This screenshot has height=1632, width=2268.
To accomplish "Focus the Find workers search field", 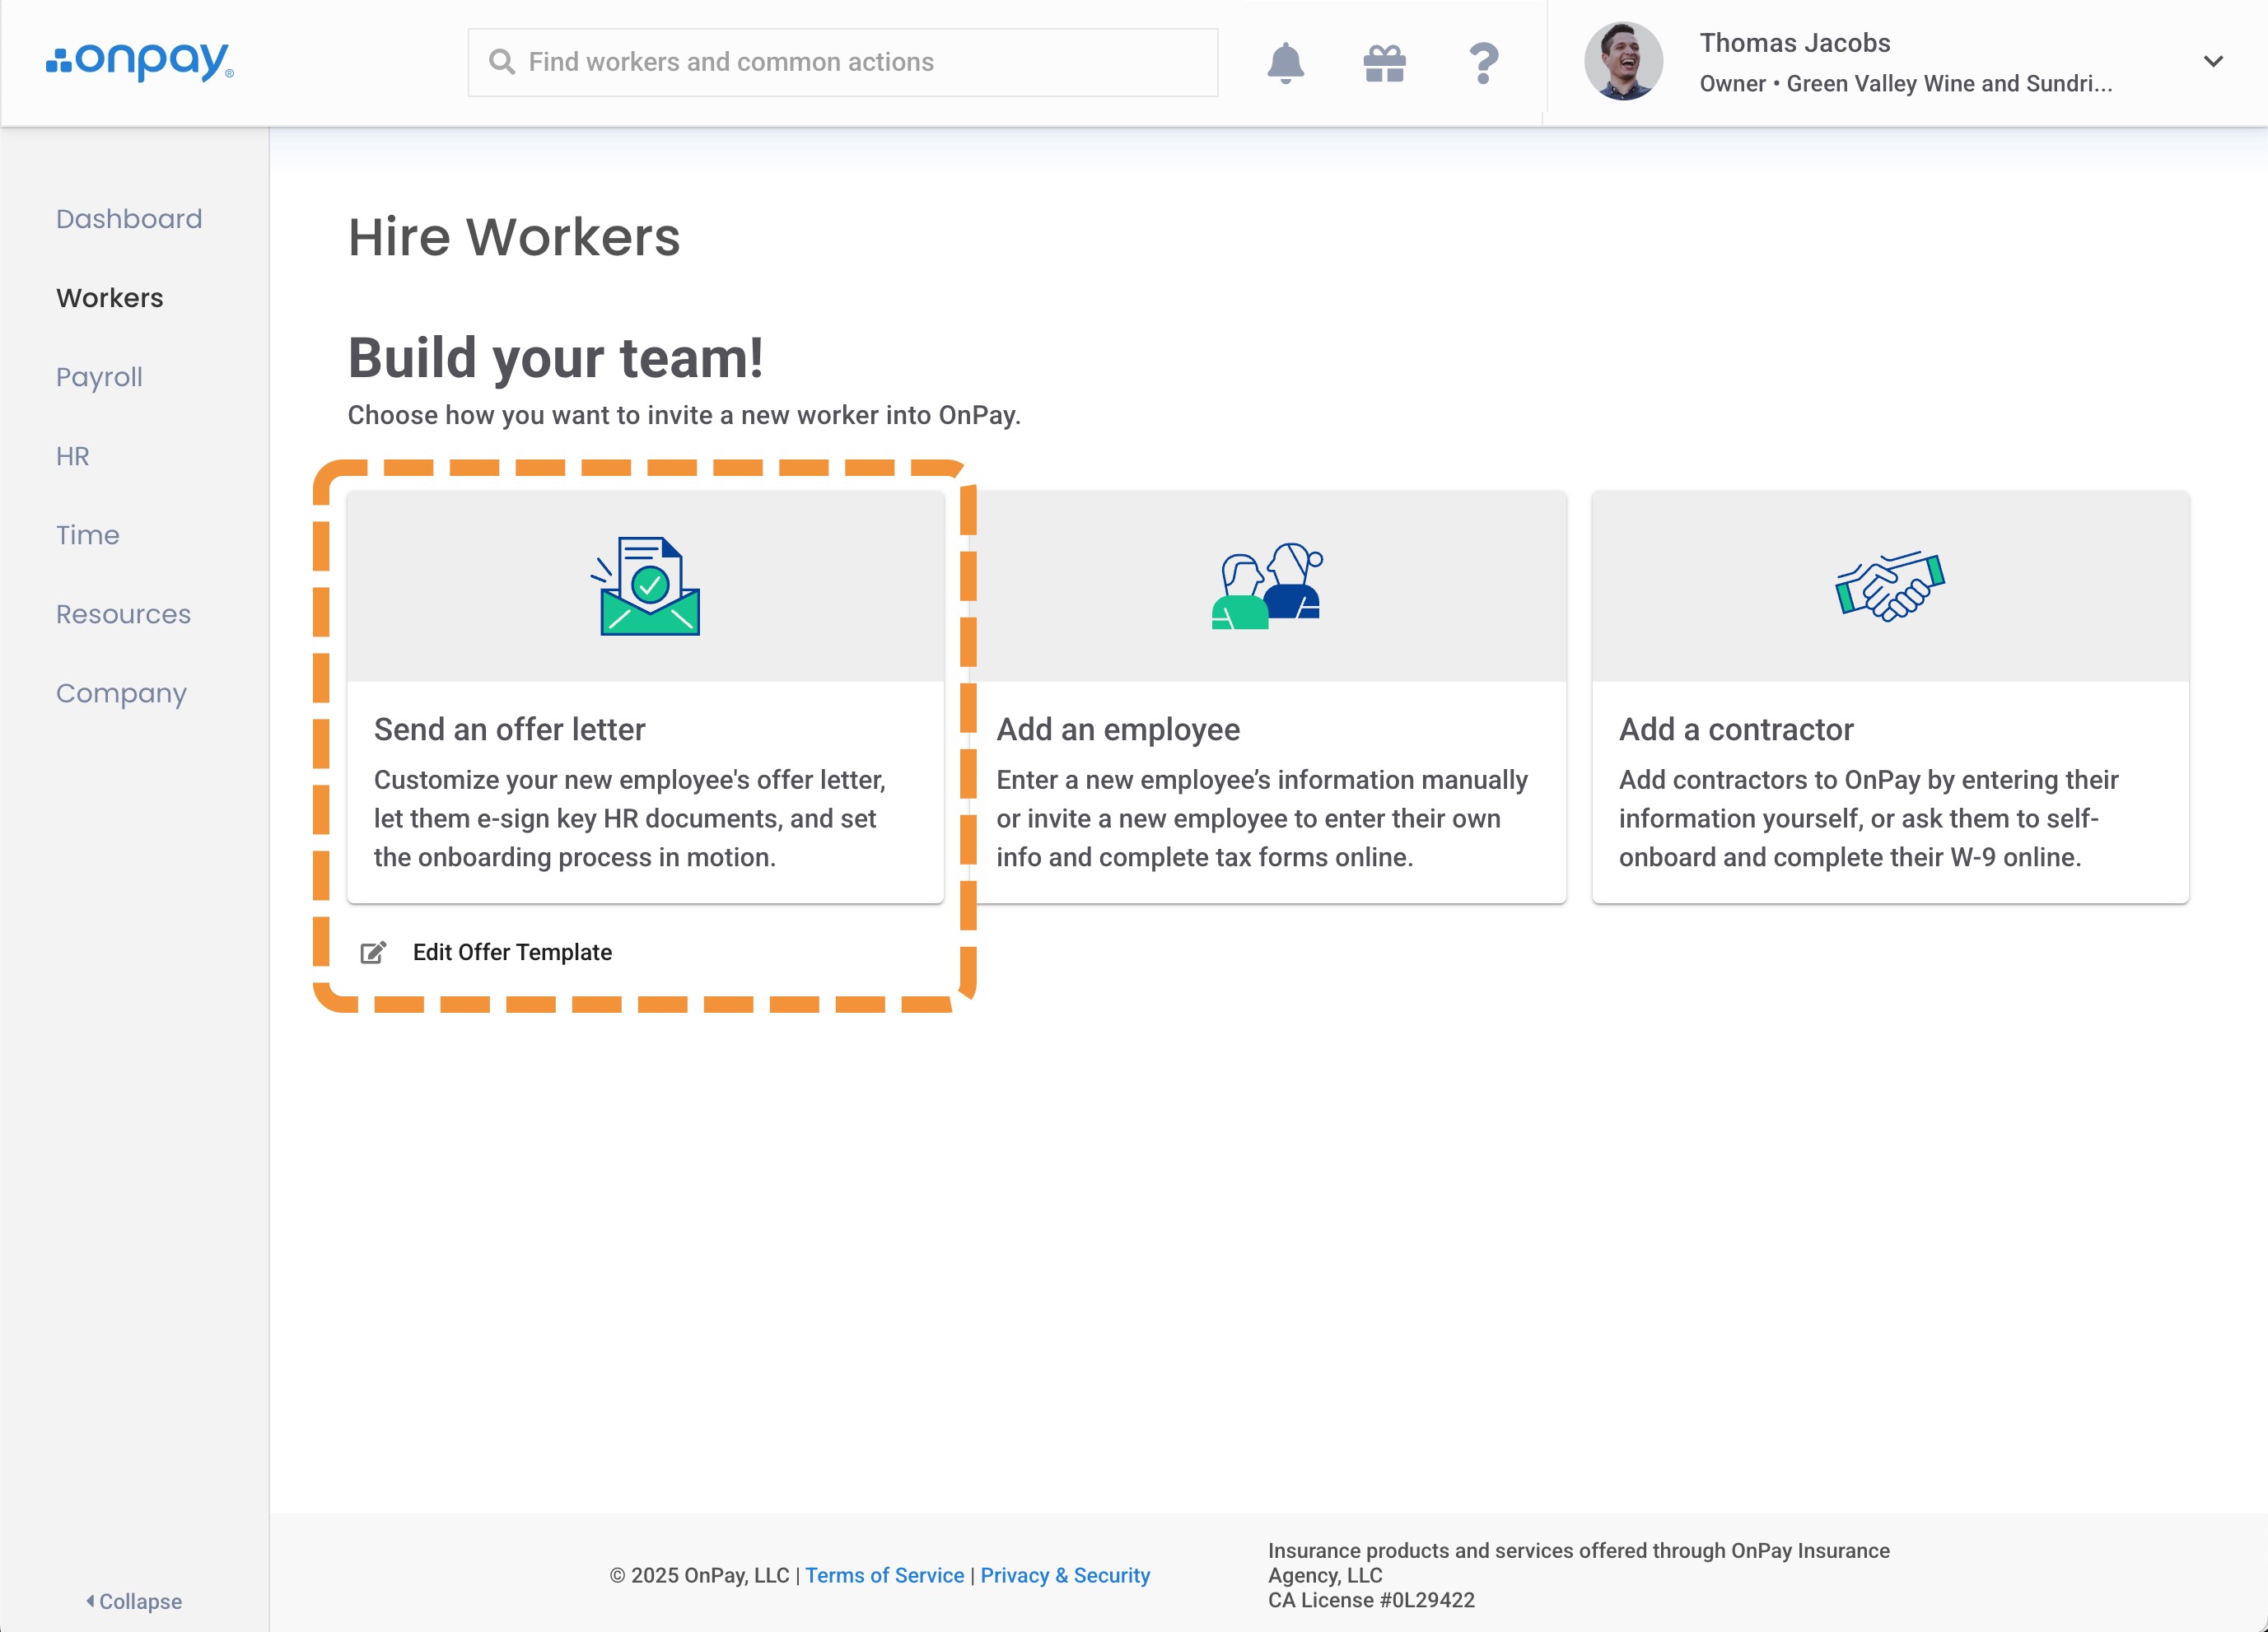I will click(860, 62).
